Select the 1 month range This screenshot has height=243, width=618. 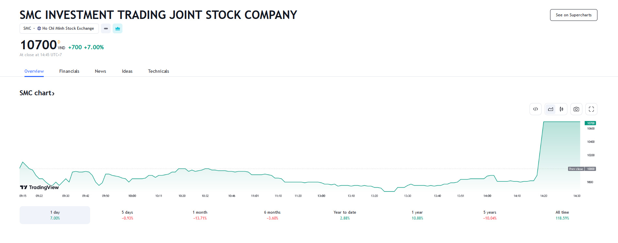coord(200,215)
